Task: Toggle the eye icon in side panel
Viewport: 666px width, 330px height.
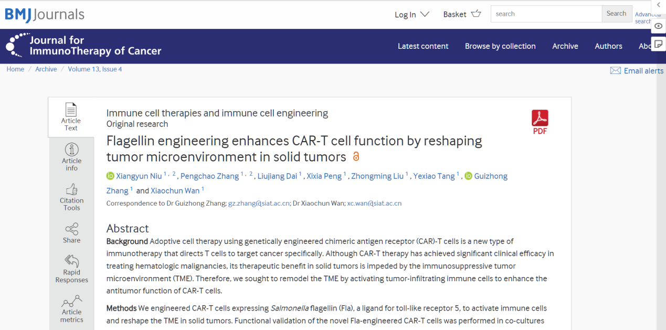Action: (659, 26)
